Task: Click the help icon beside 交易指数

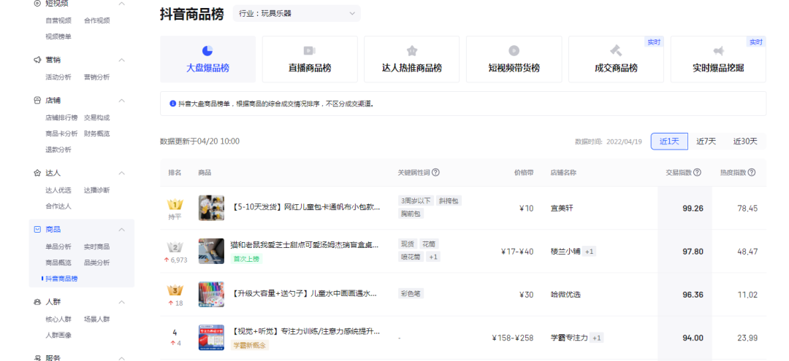Action: click(x=698, y=172)
